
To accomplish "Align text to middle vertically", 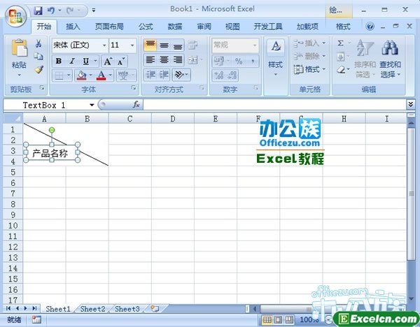I will (x=164, y=45).
